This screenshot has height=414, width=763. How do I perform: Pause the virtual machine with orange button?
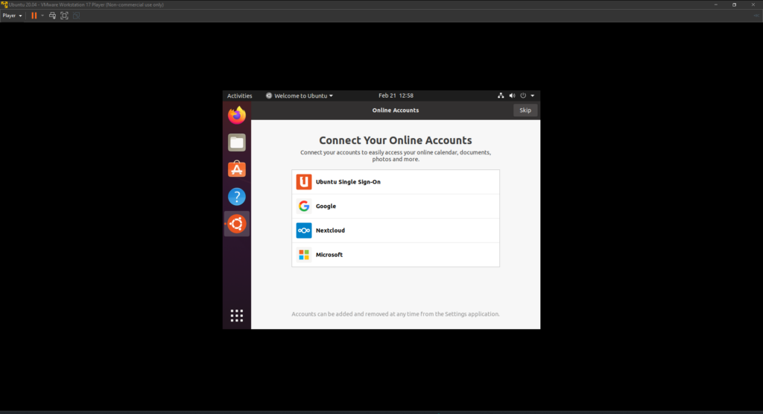point(34,16)
